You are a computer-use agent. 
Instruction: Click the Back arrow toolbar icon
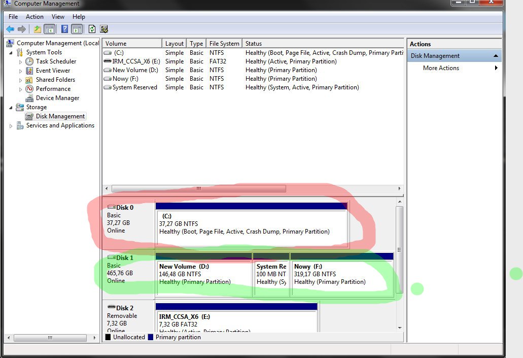(x=10, y=29)
